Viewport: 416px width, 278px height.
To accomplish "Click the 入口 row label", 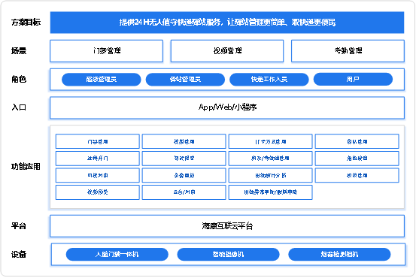I will tap(19, 107).
